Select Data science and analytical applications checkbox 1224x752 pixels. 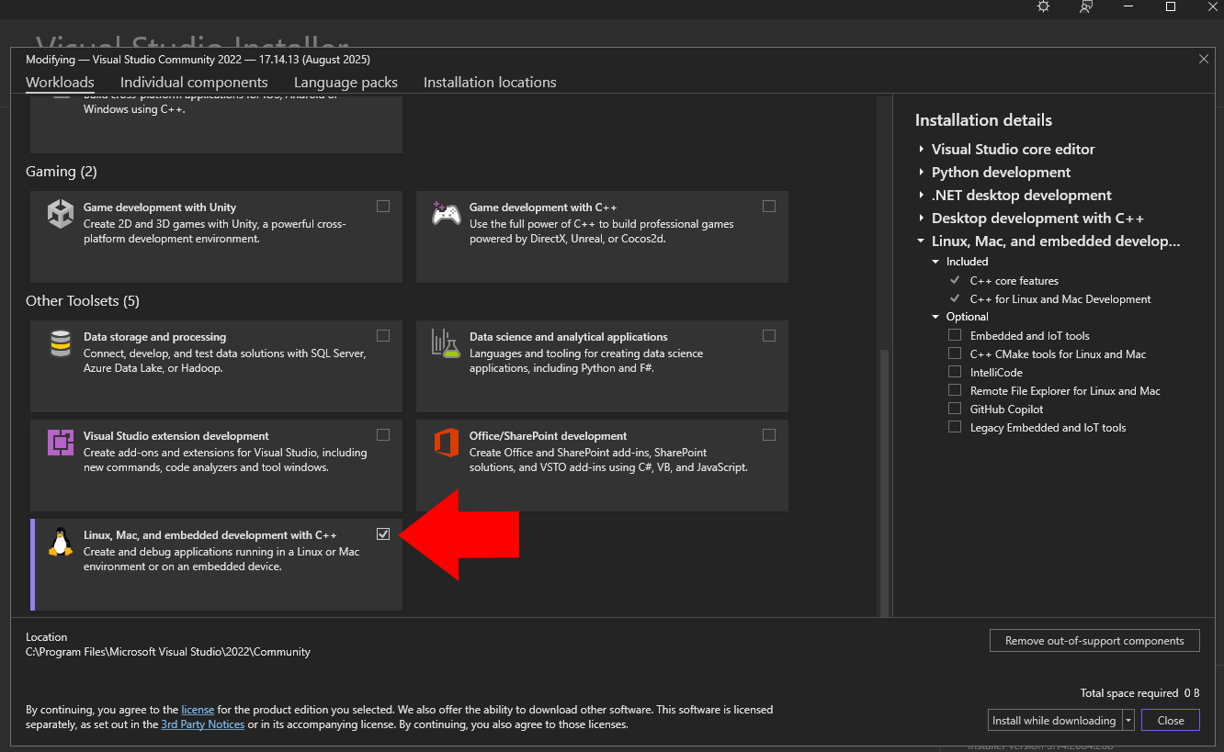(x=769, y=335)
